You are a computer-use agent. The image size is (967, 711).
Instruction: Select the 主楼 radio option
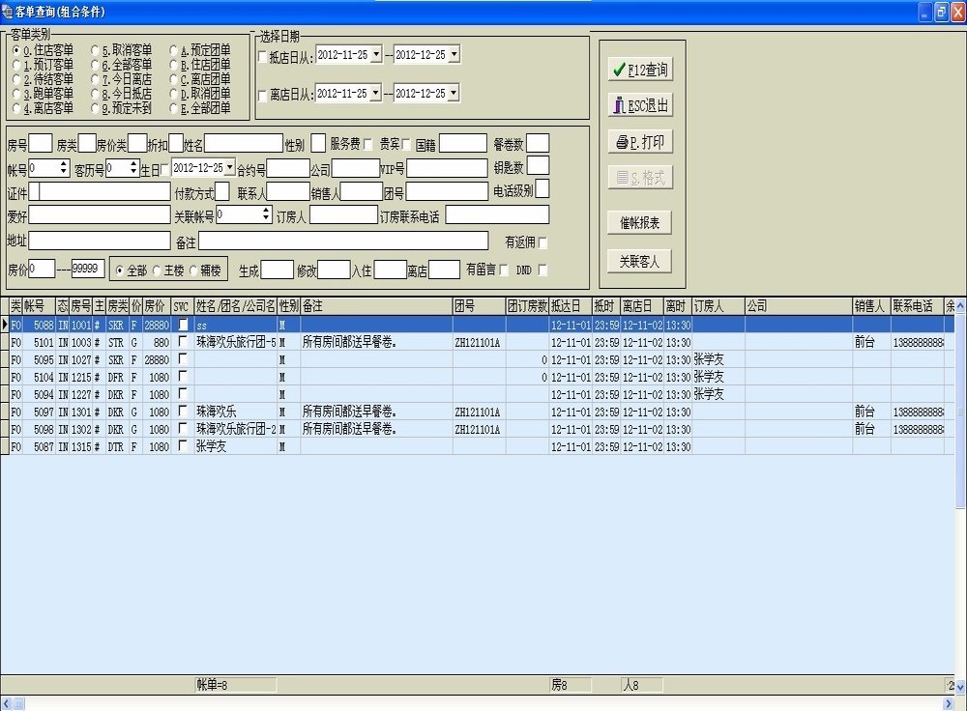pos(157,270)
